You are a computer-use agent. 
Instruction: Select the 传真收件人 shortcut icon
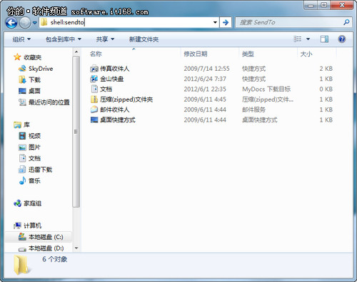click(94, 69)
